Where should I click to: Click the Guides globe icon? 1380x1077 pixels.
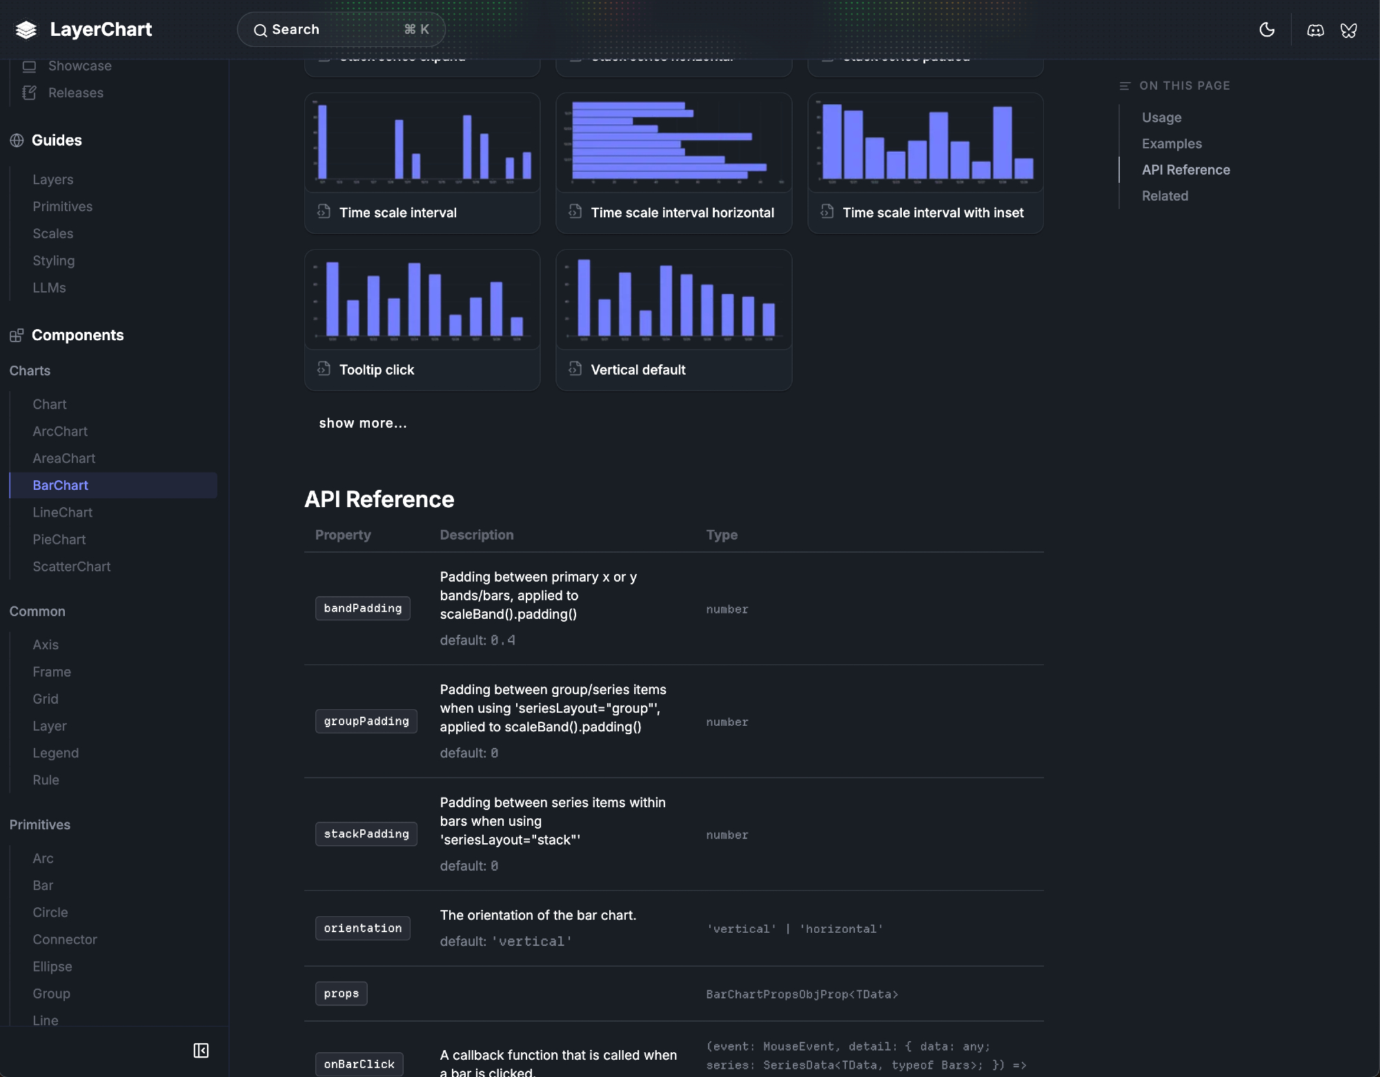(x=17, y=140)
